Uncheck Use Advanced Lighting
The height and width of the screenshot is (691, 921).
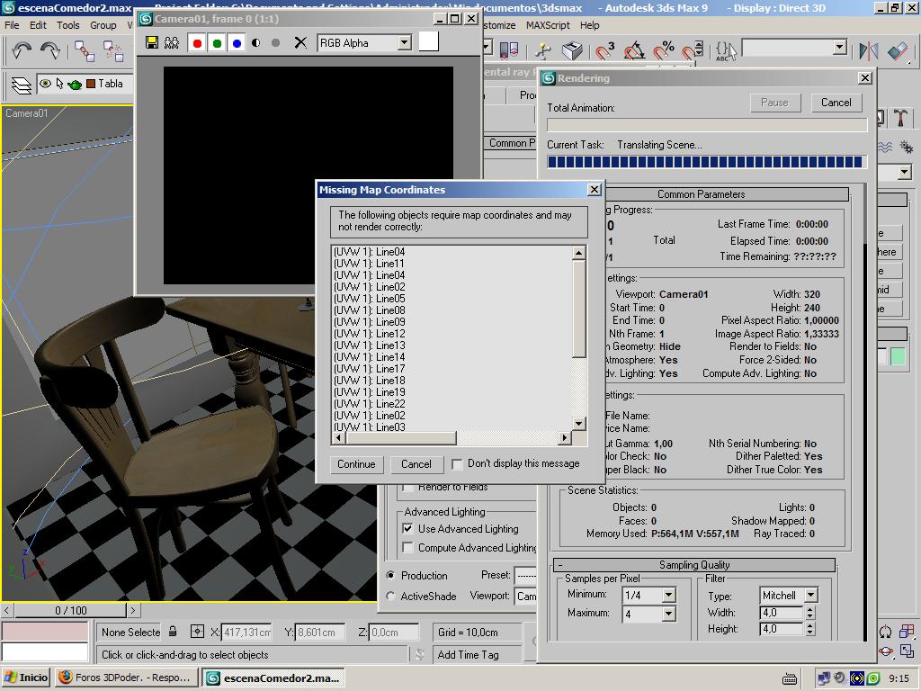coord(407,529)
